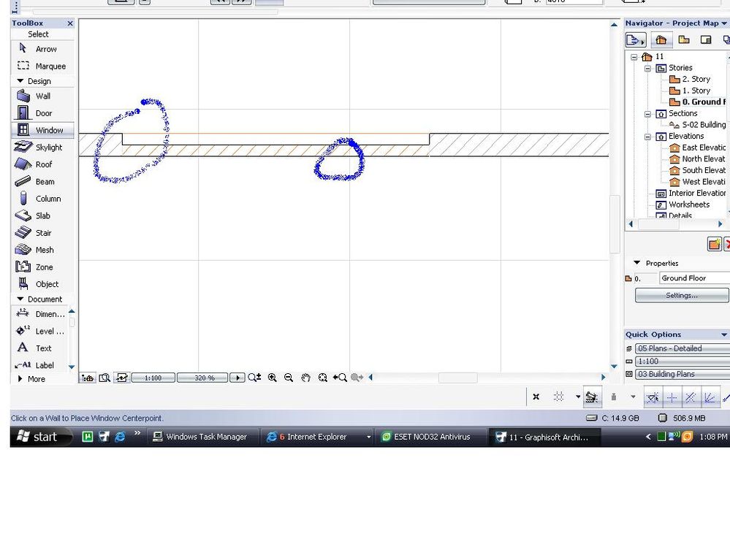Image resolution: width=730 pixels, height=547 pixels.
Task: Toggle the snap perpendicular guide button
Action: point(653,397)
